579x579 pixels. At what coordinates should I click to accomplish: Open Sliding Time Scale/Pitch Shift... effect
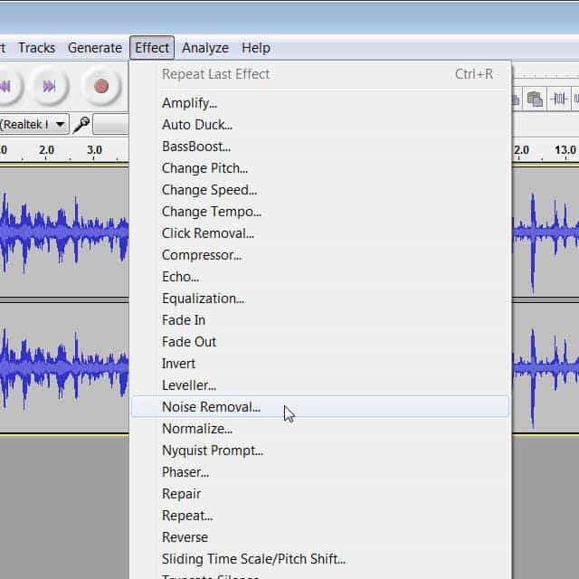click(319, 559)
